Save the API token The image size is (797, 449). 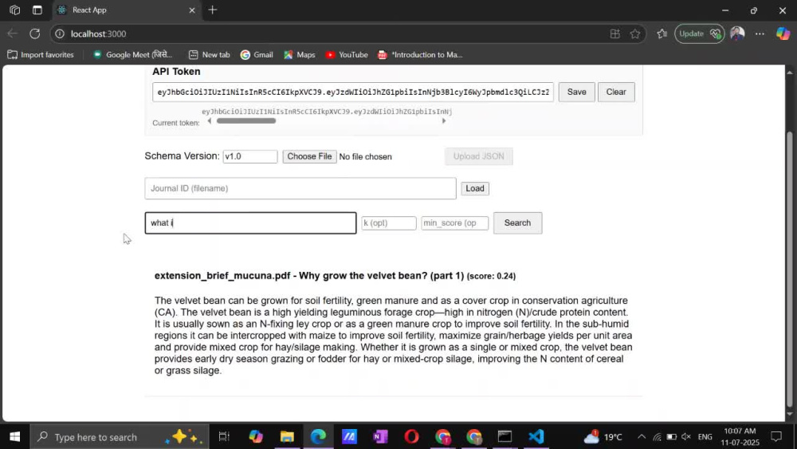(x=576, y=92)
